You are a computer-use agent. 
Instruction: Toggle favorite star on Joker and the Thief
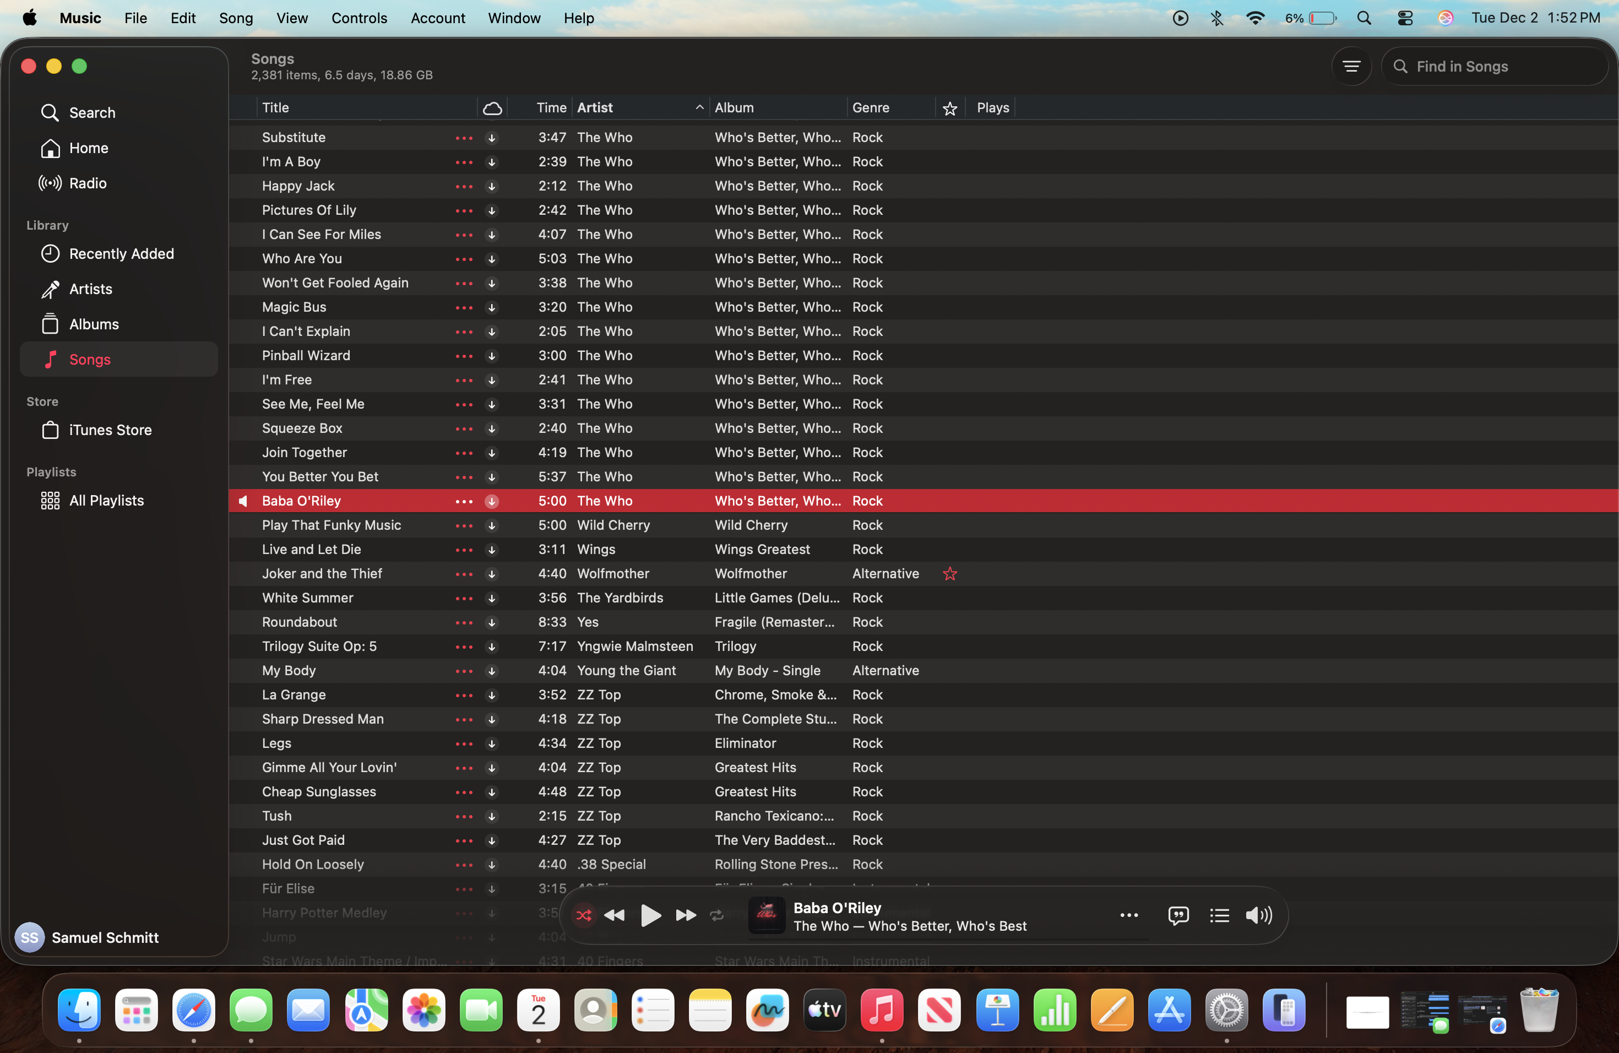(949, 573)
